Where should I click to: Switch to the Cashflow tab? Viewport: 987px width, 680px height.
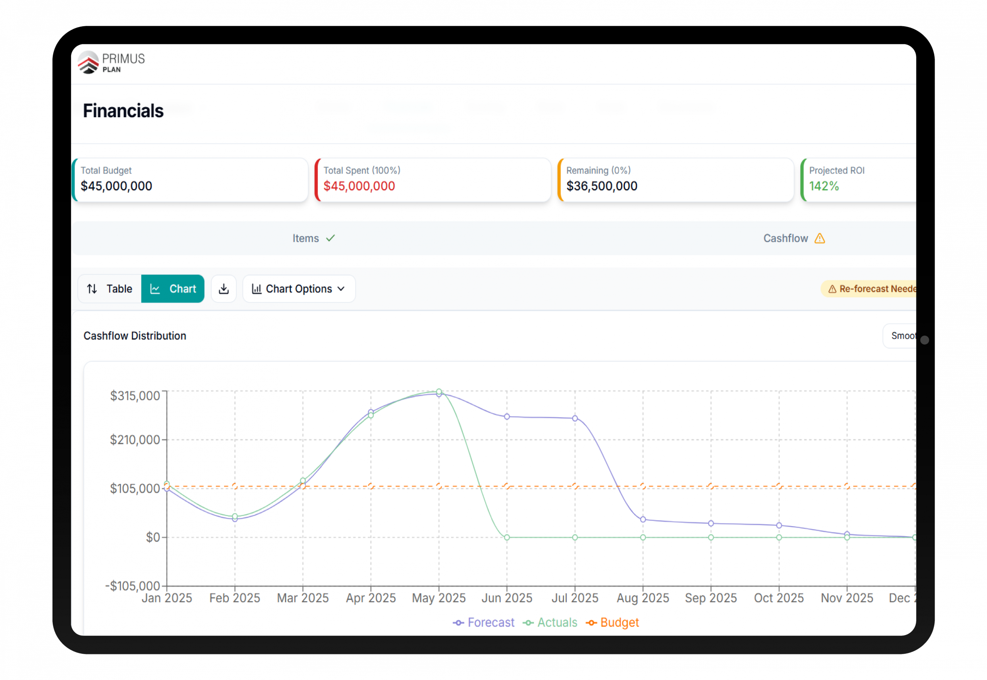click(x=785, y=239)
